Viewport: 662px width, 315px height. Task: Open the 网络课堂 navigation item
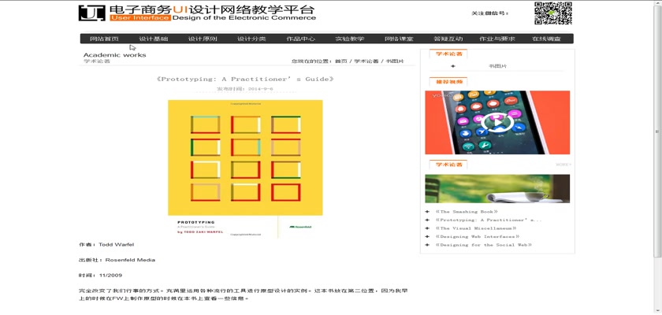(x=399, y=39)
